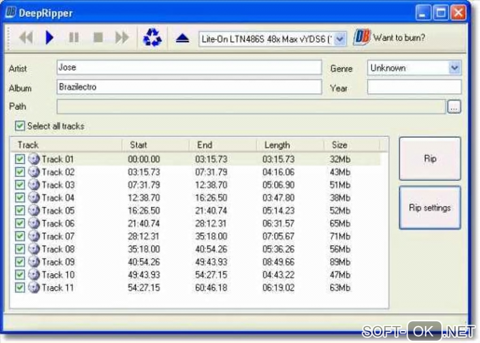The width and height of the screenshot is (480, 343).
Task: Uncheck the Track 07 checkbox
Action: 20,236
